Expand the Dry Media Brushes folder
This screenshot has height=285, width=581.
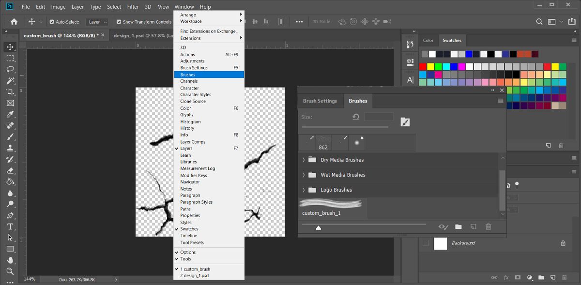click(304, 160)
